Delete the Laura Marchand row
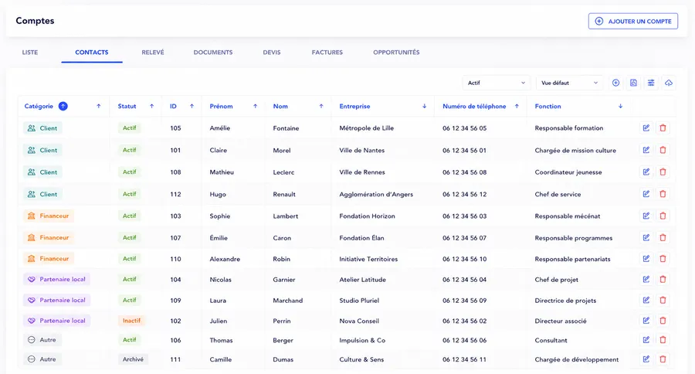695x374 pixels. pos(663,300)
